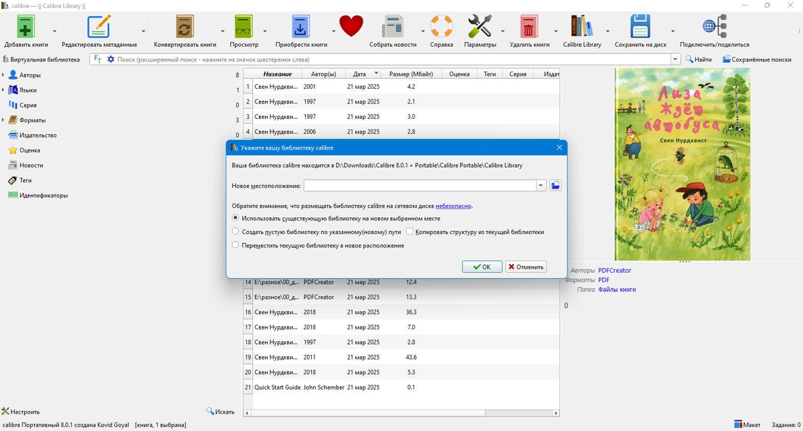Select Создать пустую библиотеку radio option
Viewport: 803px width, 431px height.
click(236, 231)
